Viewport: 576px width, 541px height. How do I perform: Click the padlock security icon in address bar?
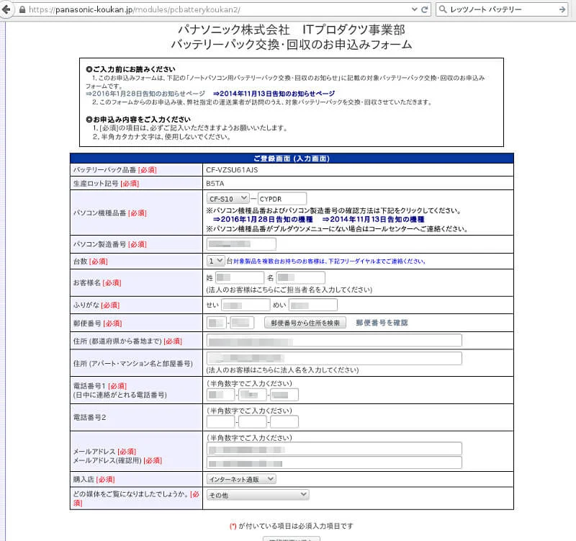pos(22,10)
